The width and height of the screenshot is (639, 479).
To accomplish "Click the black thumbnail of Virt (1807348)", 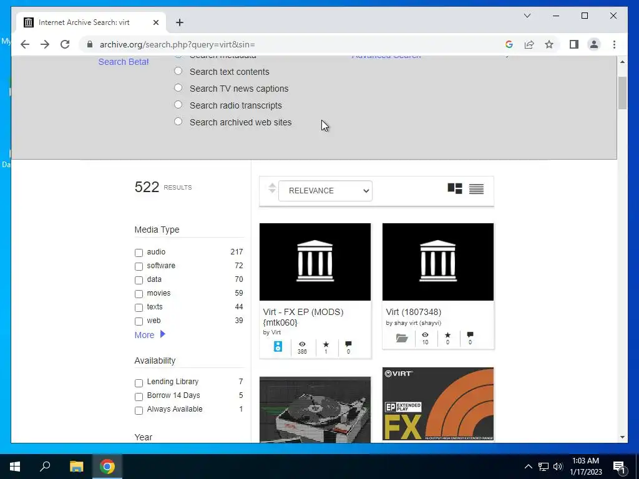I will pos(438,262).
